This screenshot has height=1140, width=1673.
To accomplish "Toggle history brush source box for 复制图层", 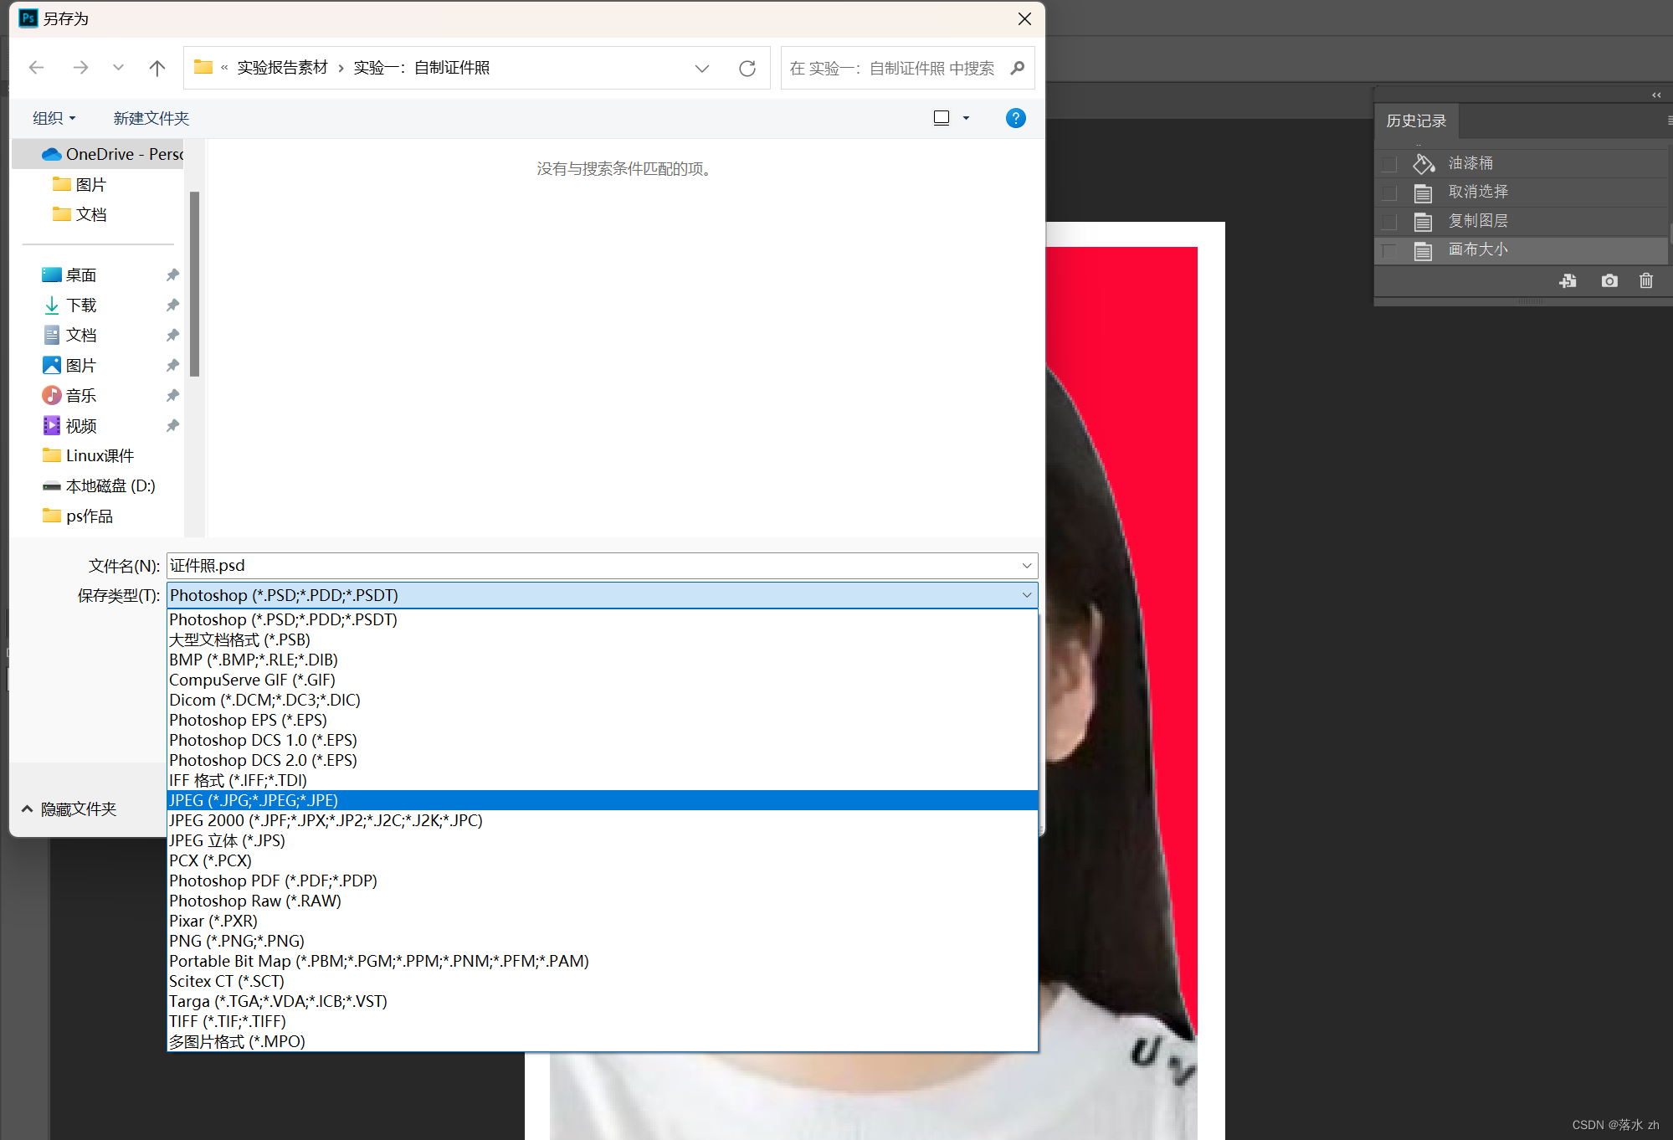I will [1390, 222].
